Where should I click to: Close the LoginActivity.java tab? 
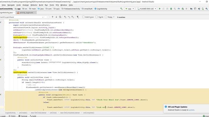click(14, 13)
